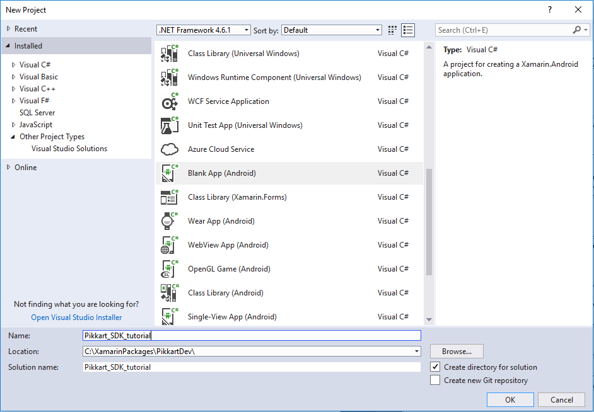
Task: Select the OpenGL Game (Android) template name
Action: pyautogui.click(x=229, y=269)
